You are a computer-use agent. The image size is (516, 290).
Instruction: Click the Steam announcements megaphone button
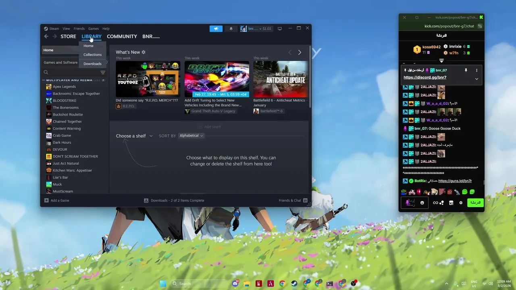(216, 29)
